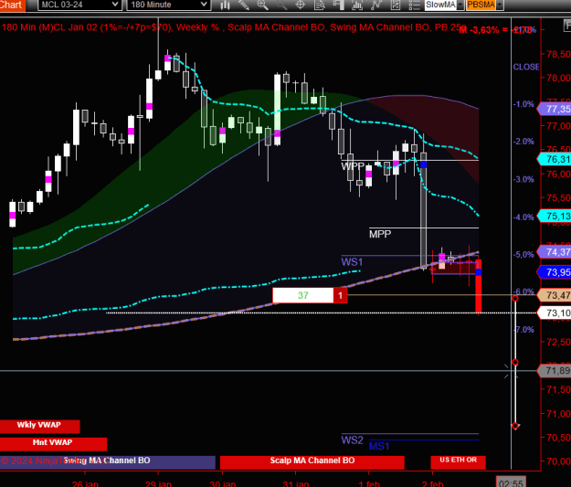Click the 31 jan date label
This screenshot has width=571, height=487.
point(296,483)
